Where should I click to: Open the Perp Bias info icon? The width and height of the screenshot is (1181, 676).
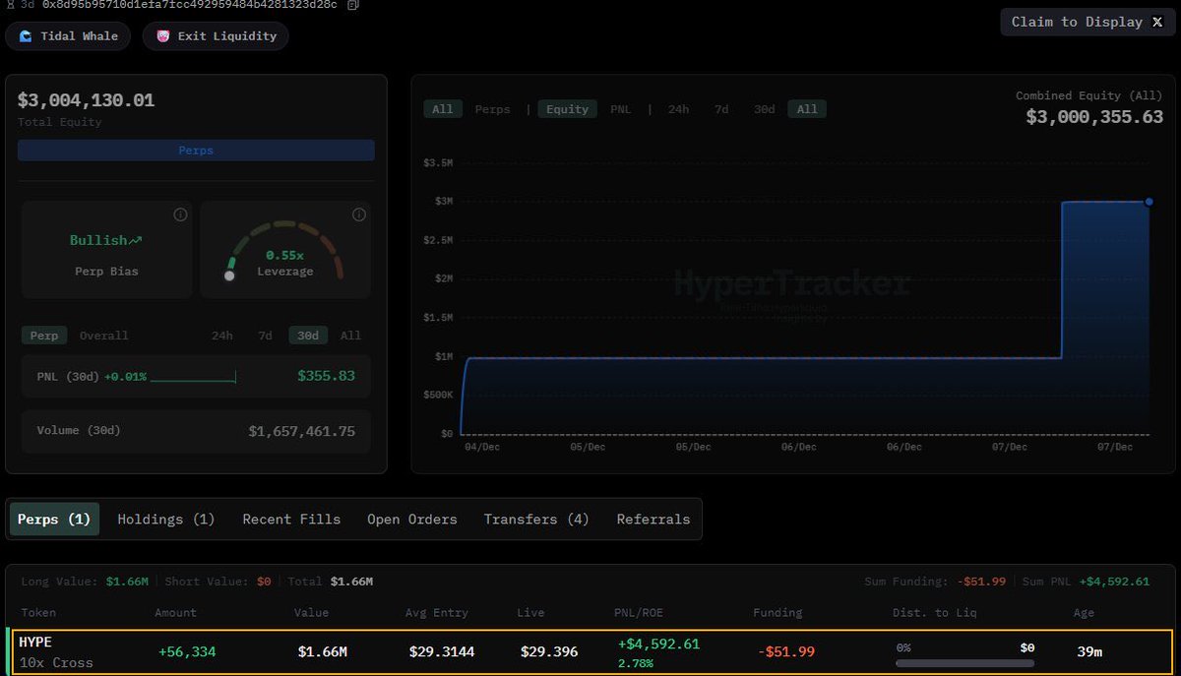point(180,215)
